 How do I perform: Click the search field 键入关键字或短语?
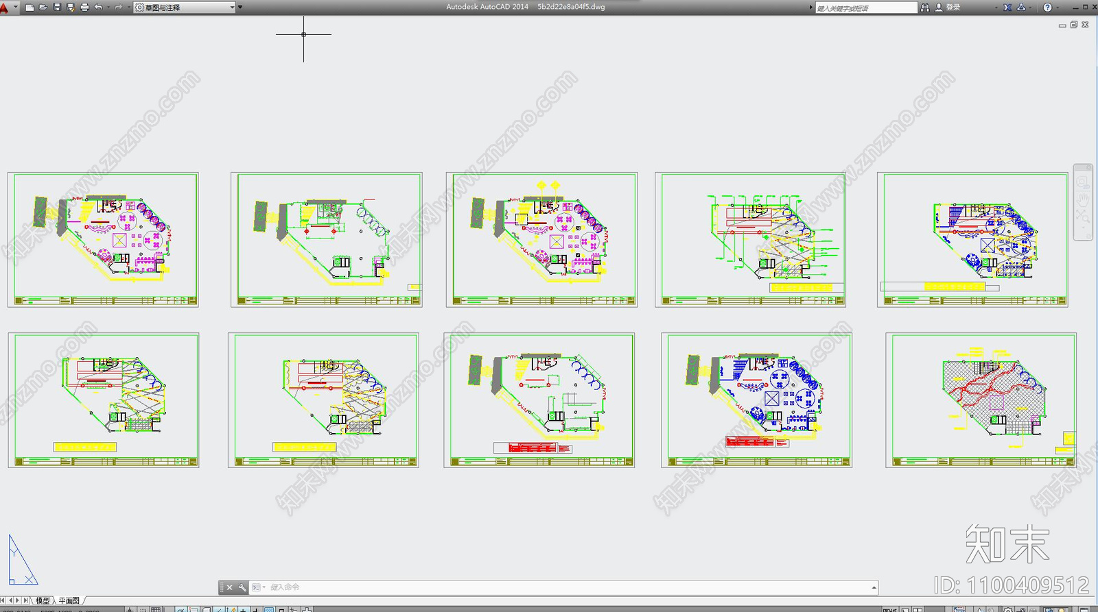coord(865,8)
